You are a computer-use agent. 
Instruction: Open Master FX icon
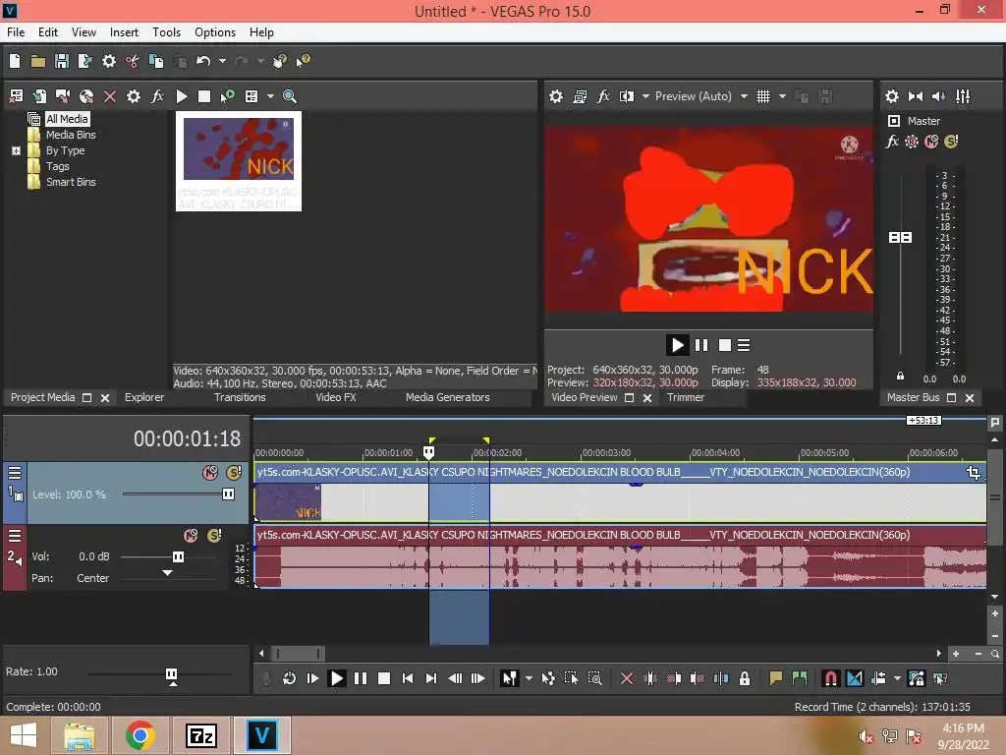[x=892, y=142]
